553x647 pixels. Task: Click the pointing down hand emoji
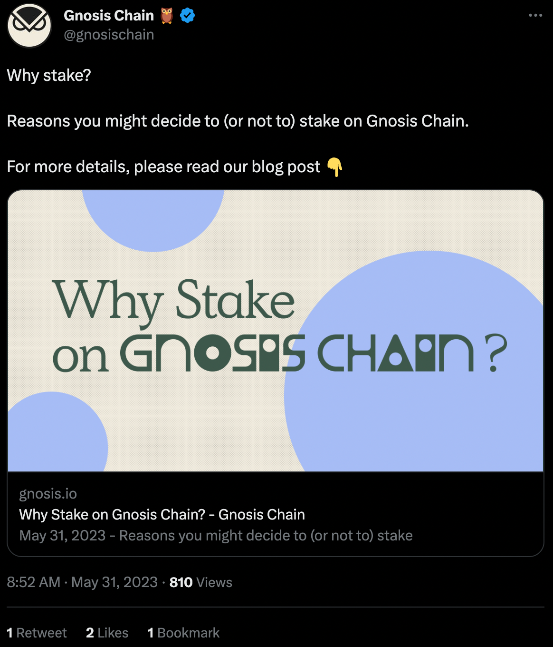coord(334,167)
